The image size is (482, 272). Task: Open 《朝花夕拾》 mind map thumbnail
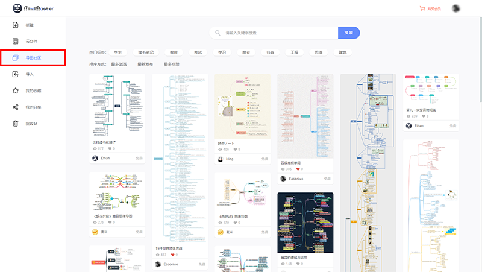[117, 192]
